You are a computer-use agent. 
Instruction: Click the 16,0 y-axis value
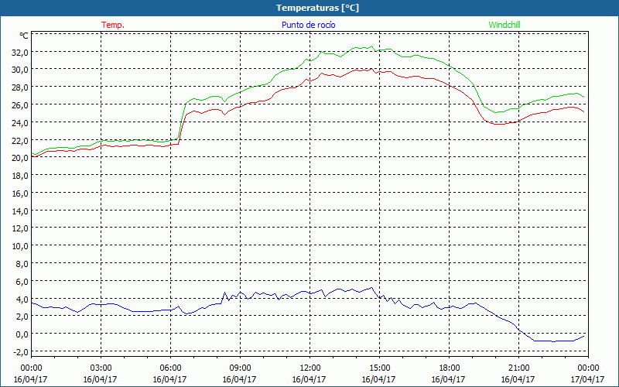point(21,194)
